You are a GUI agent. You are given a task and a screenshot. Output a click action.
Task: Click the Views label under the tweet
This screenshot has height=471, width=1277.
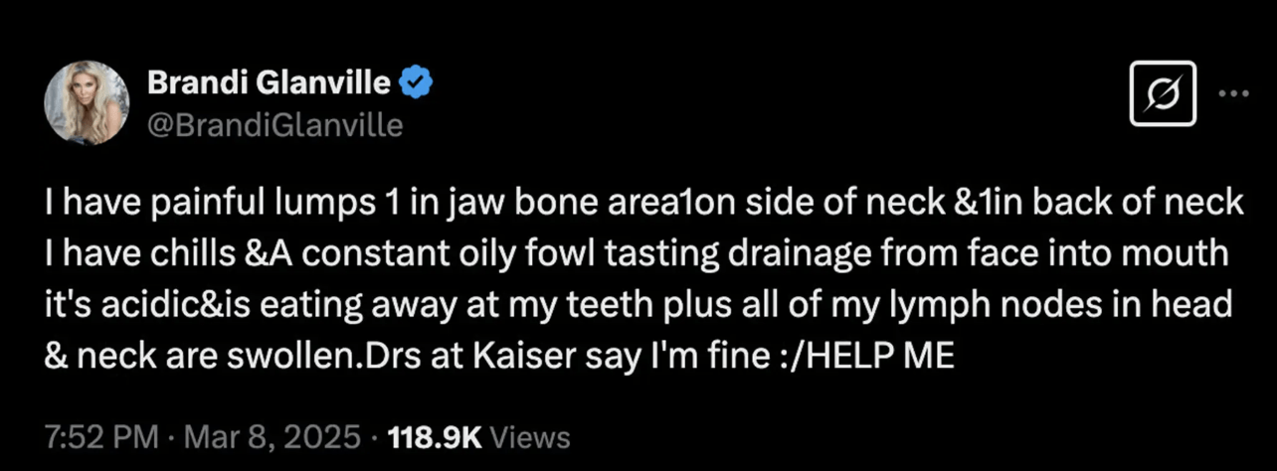tap(531, 437)
